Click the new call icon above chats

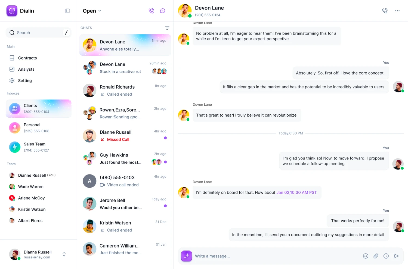(151, 11)
